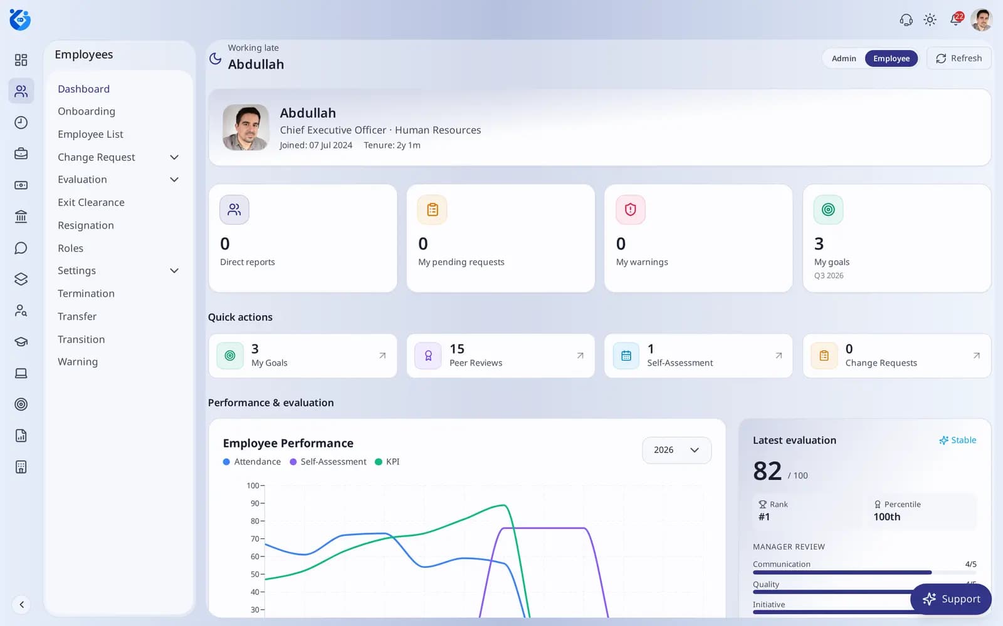Open notifications bell with 22 badge
Screen dimensions: 1003x626
[x=956, y=19]
